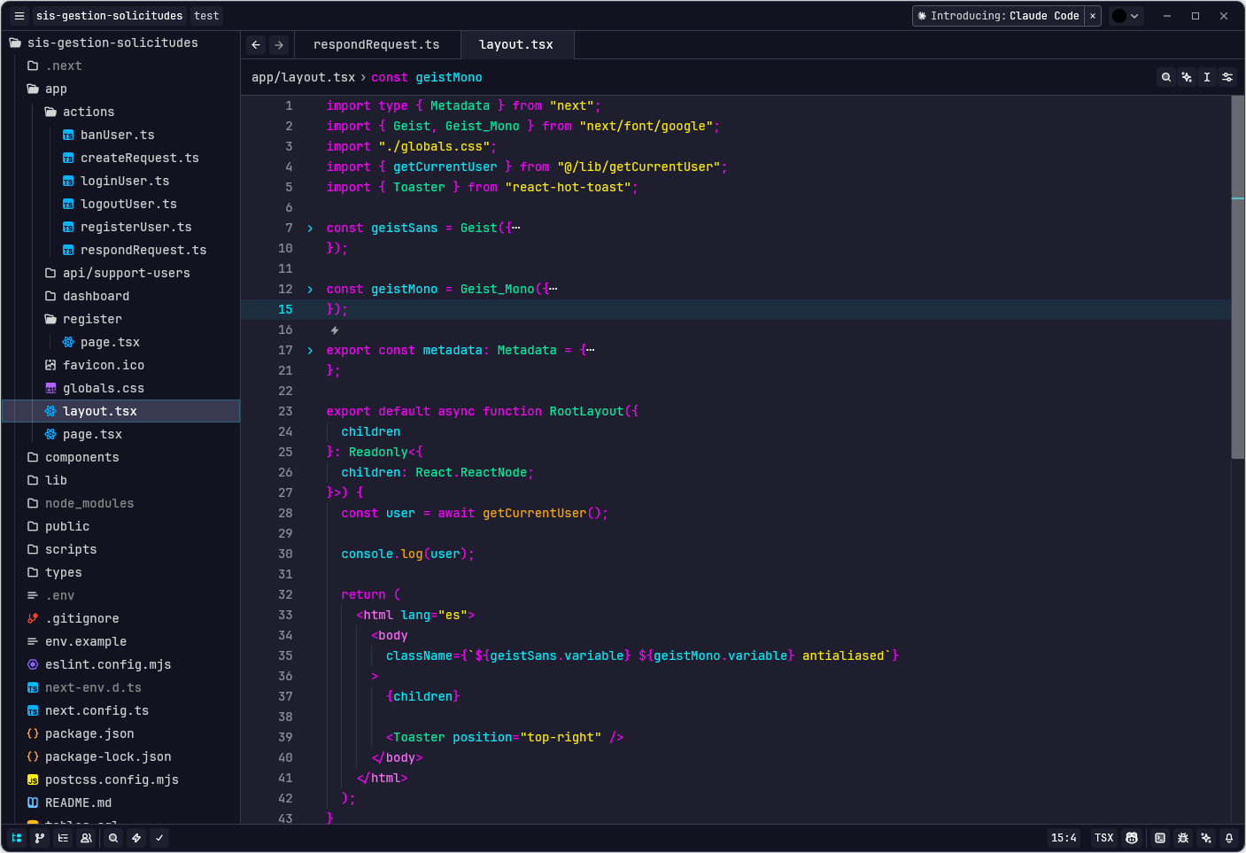The height and width of the screenshot is (853, 1246).
Task: Open project search from status bar
Action: (x=113, y=838)
